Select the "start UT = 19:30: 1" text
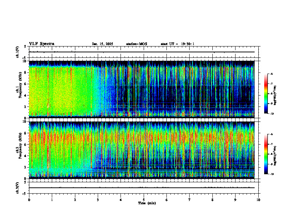291x224 pixels. [177, 44]
